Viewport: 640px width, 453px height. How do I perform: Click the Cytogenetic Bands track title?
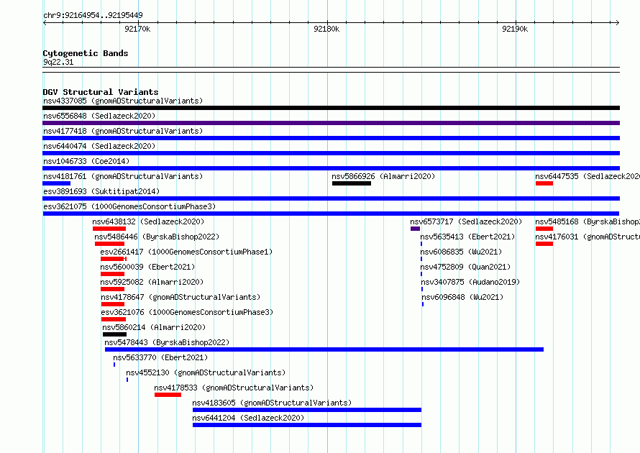(x=86, y=53)
